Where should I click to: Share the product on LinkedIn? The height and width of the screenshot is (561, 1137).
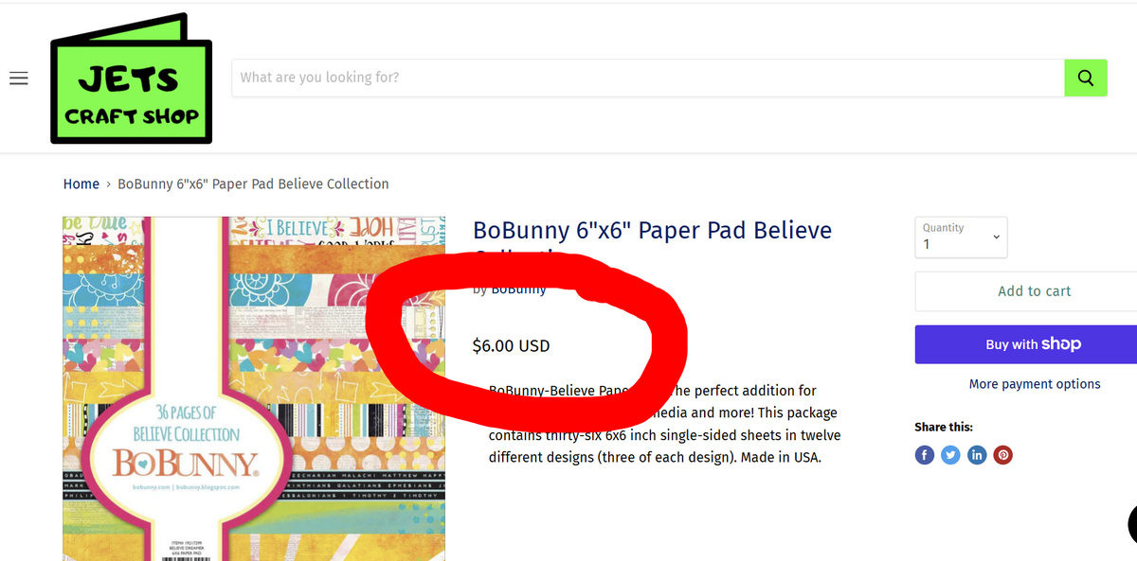click(x=977, y=455)
